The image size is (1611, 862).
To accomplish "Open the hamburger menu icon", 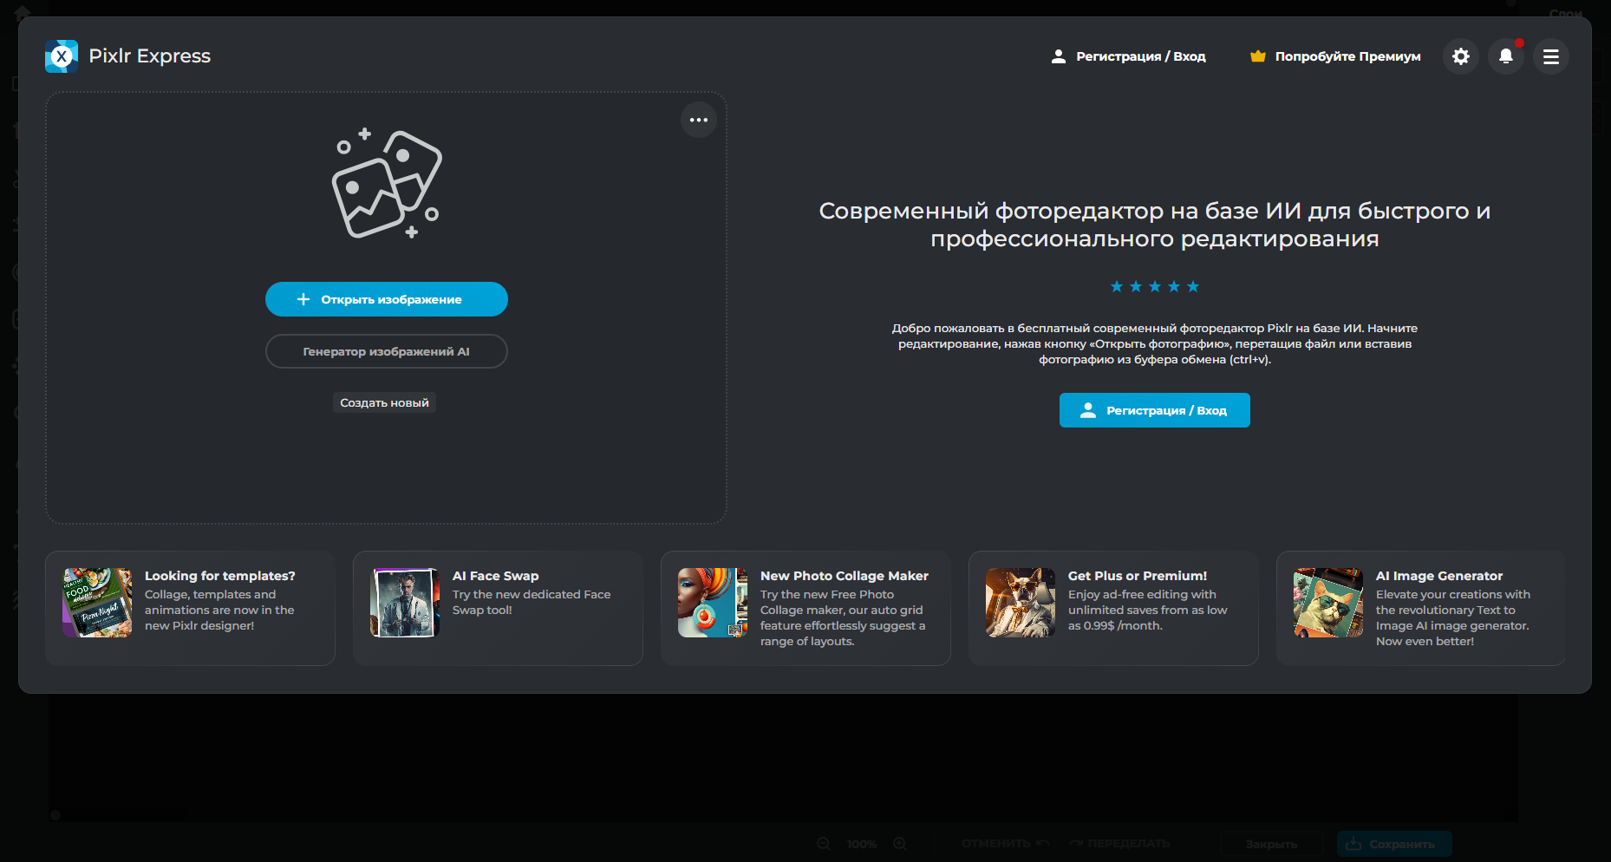I will tap(1551, 56).
